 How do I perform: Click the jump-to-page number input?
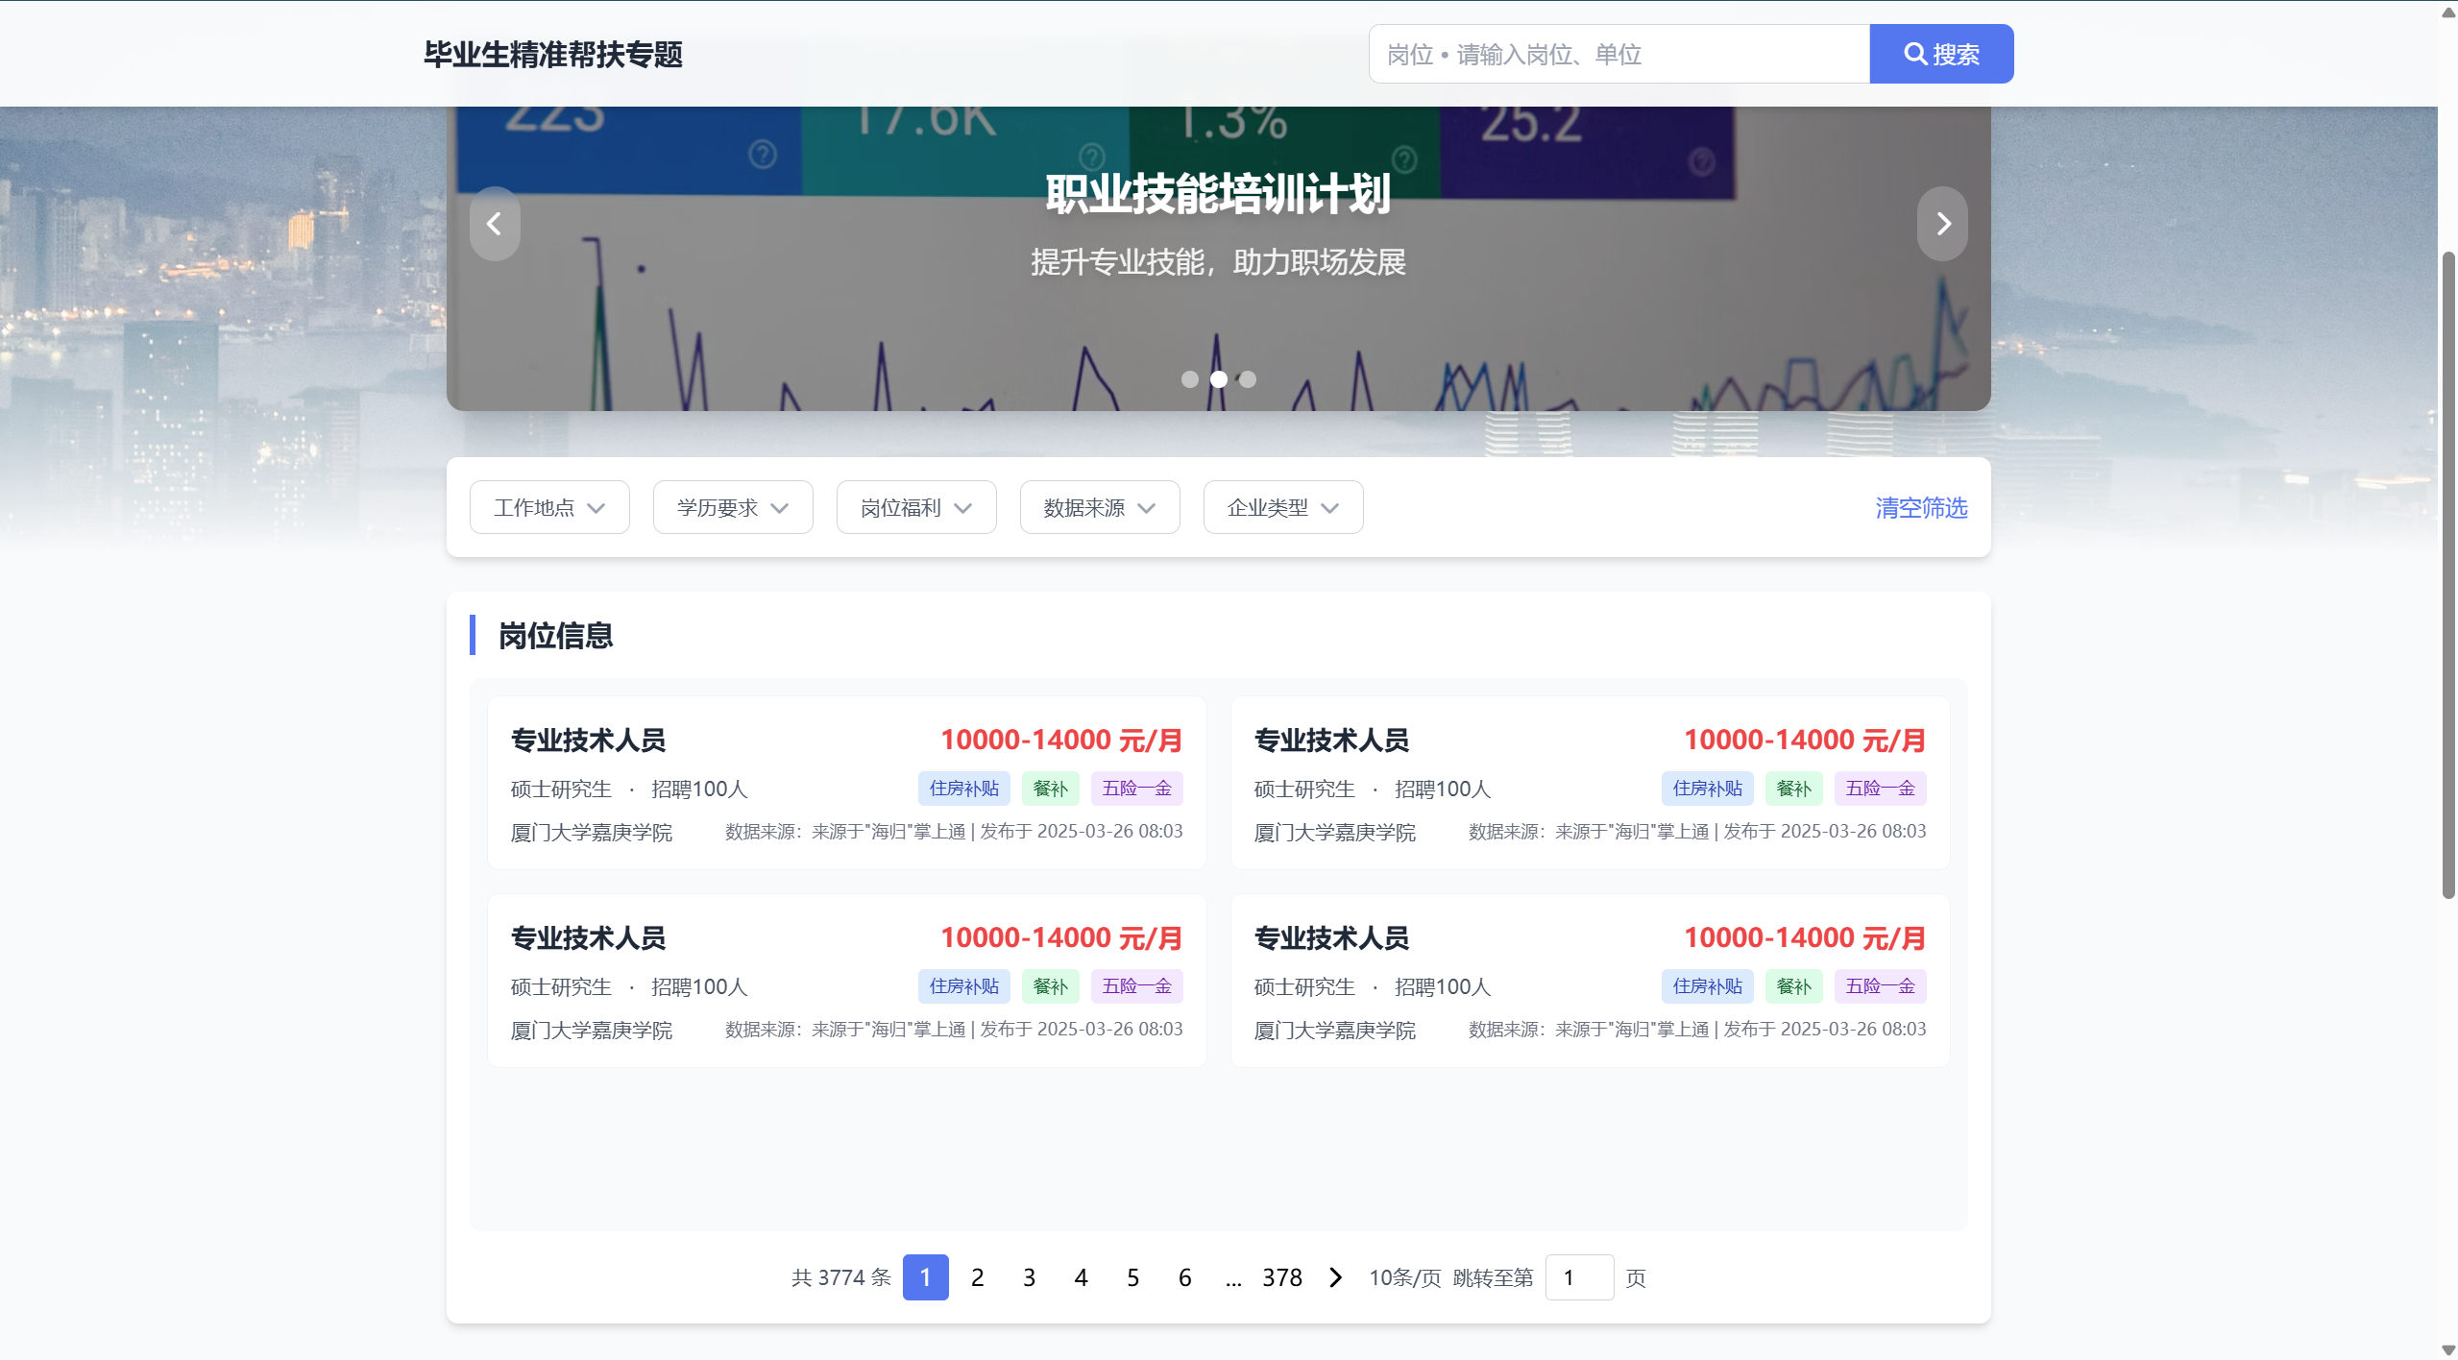(x=1579, y=1277)
